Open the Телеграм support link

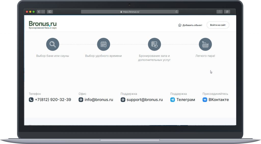186,100
